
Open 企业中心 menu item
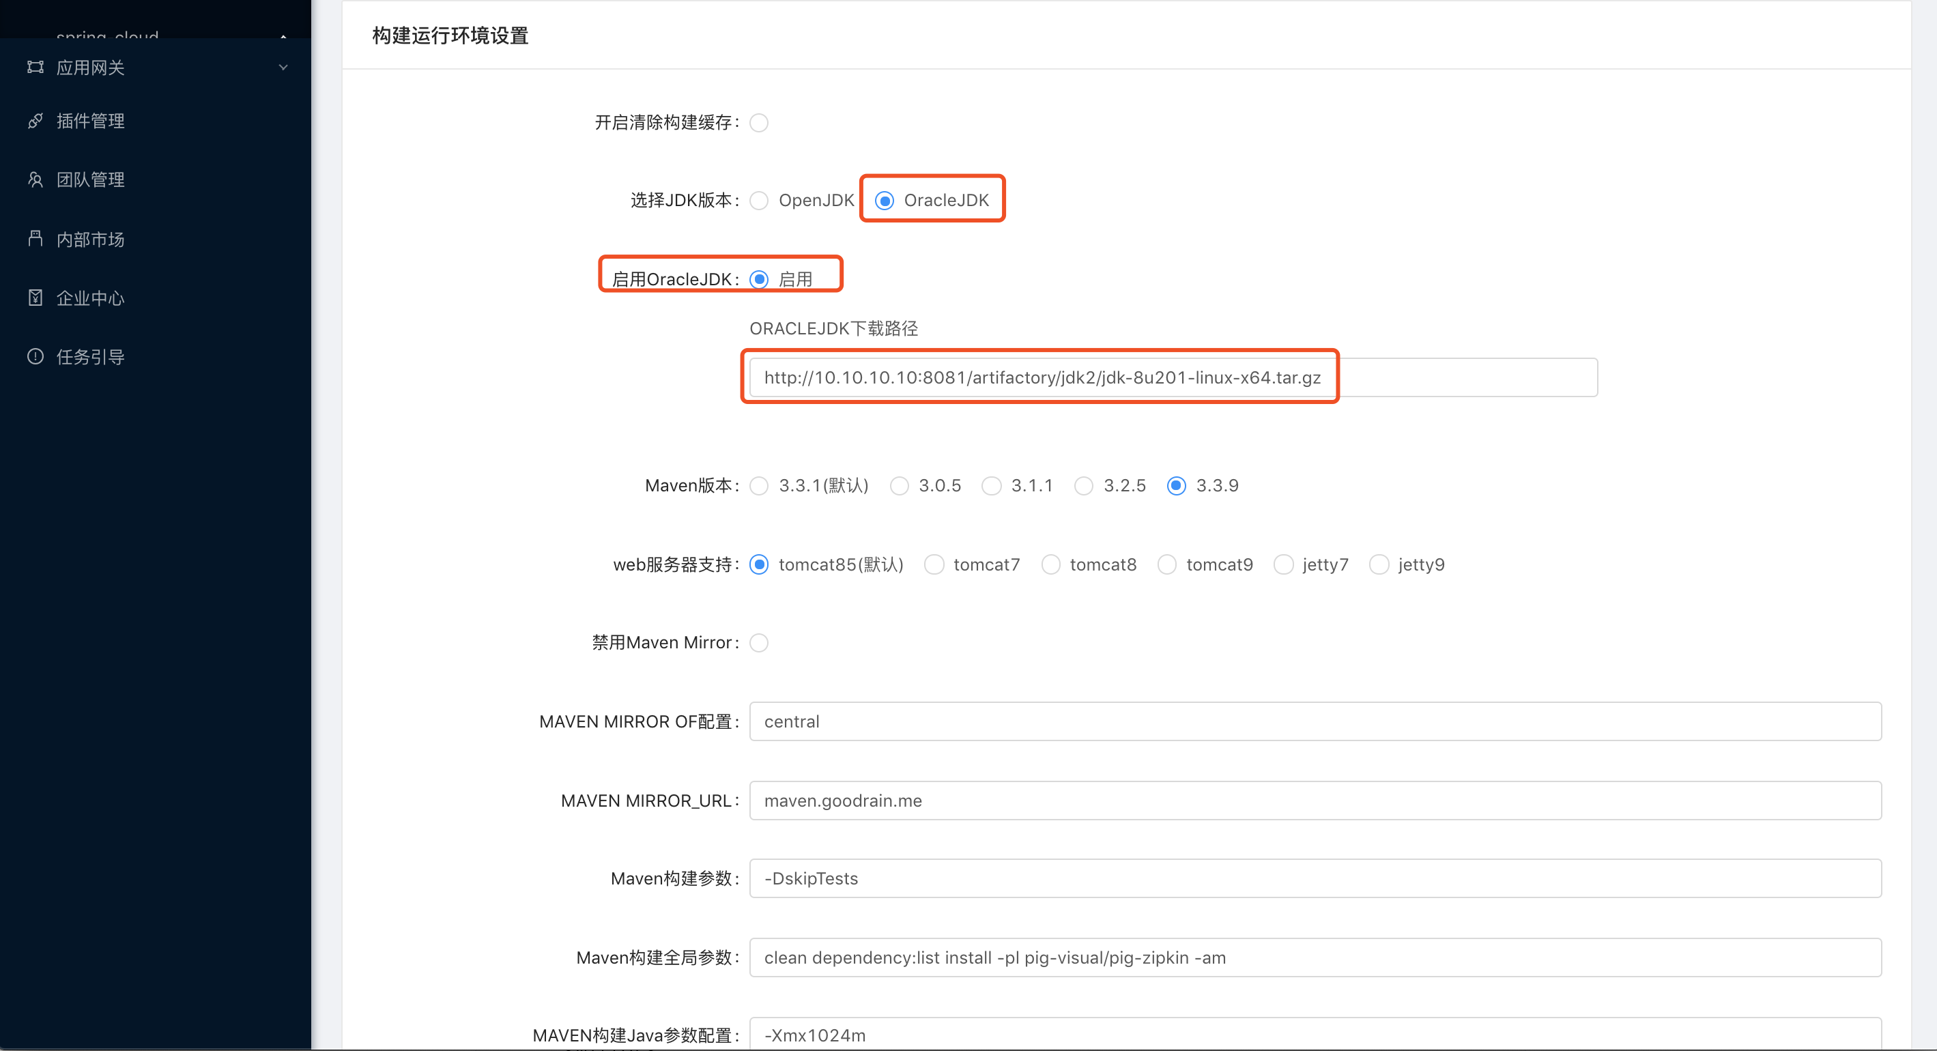(x=90, y=298)
